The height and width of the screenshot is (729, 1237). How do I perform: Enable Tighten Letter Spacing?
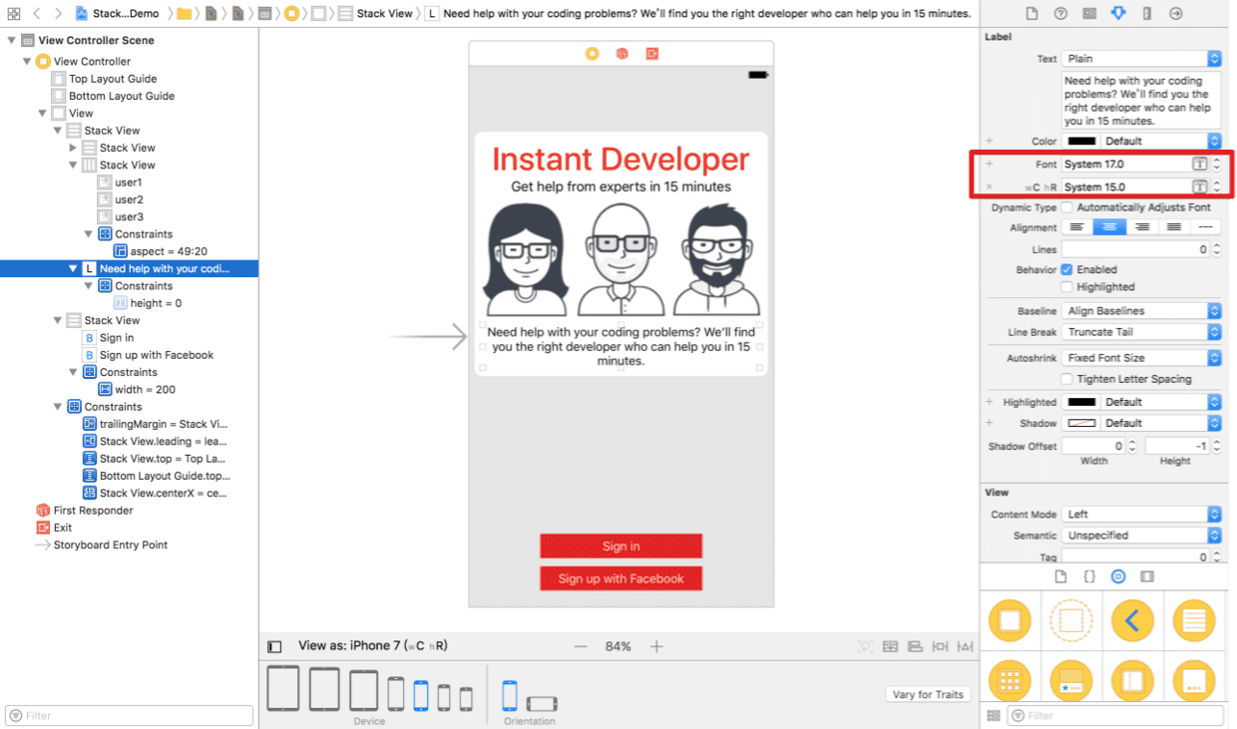1066,379
